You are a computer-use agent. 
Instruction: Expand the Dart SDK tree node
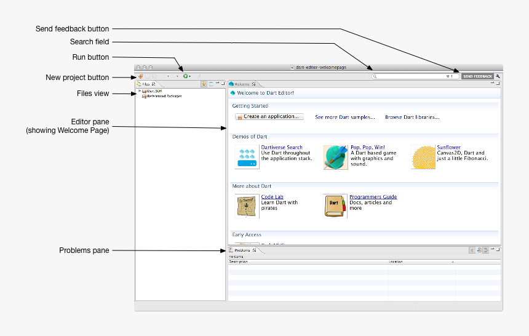pos(140,91)
